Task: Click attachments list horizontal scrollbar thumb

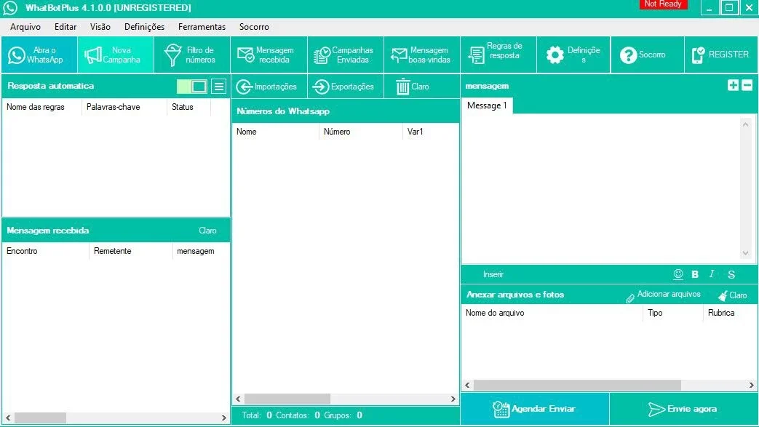Action: (577, 386)
